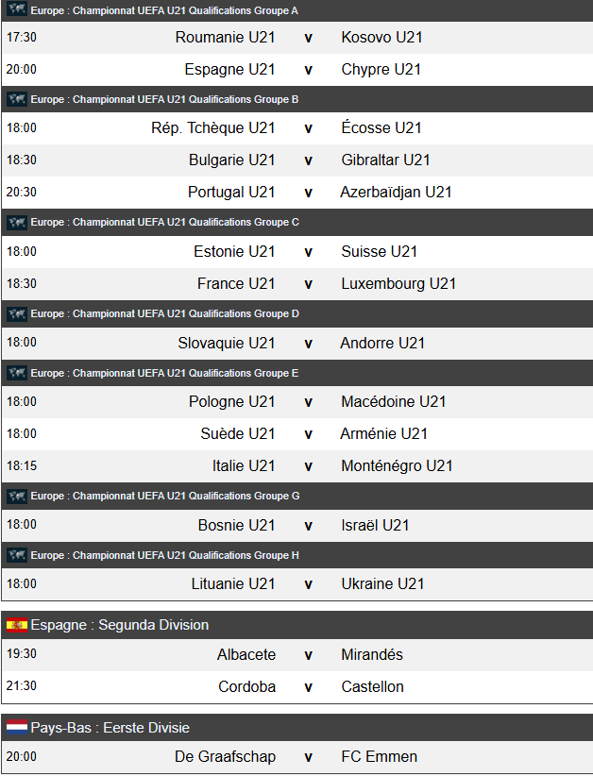Click the Luxembourg U21 team name

[398, 284]
